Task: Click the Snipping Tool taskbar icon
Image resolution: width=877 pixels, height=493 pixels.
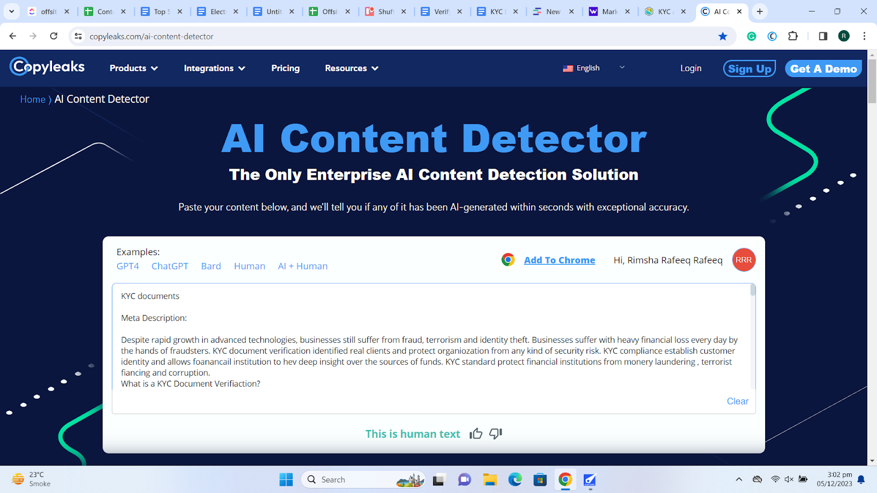Action: (x=590, y=479)
